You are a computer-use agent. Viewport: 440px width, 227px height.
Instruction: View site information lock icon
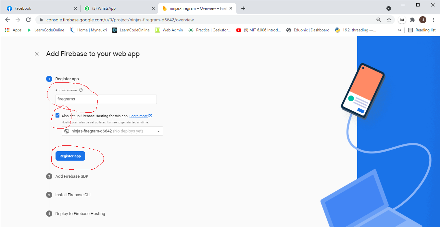point(41,20)
